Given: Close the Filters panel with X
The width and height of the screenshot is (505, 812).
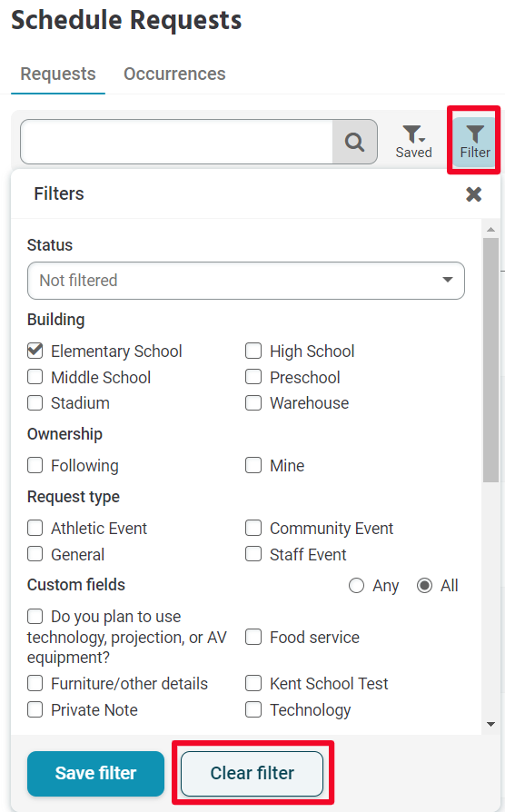Looking at the screenshot, I should click(473, 194).
